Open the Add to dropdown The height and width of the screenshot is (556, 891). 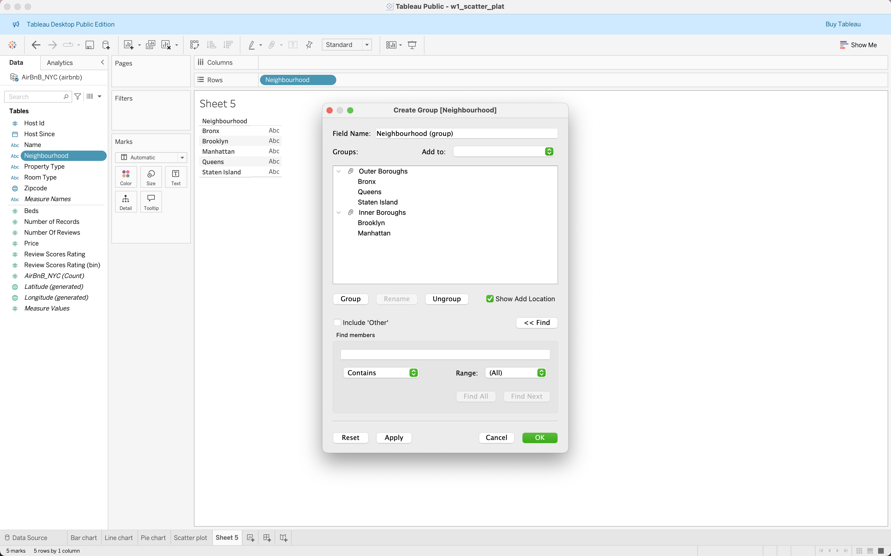coord(503,151)
